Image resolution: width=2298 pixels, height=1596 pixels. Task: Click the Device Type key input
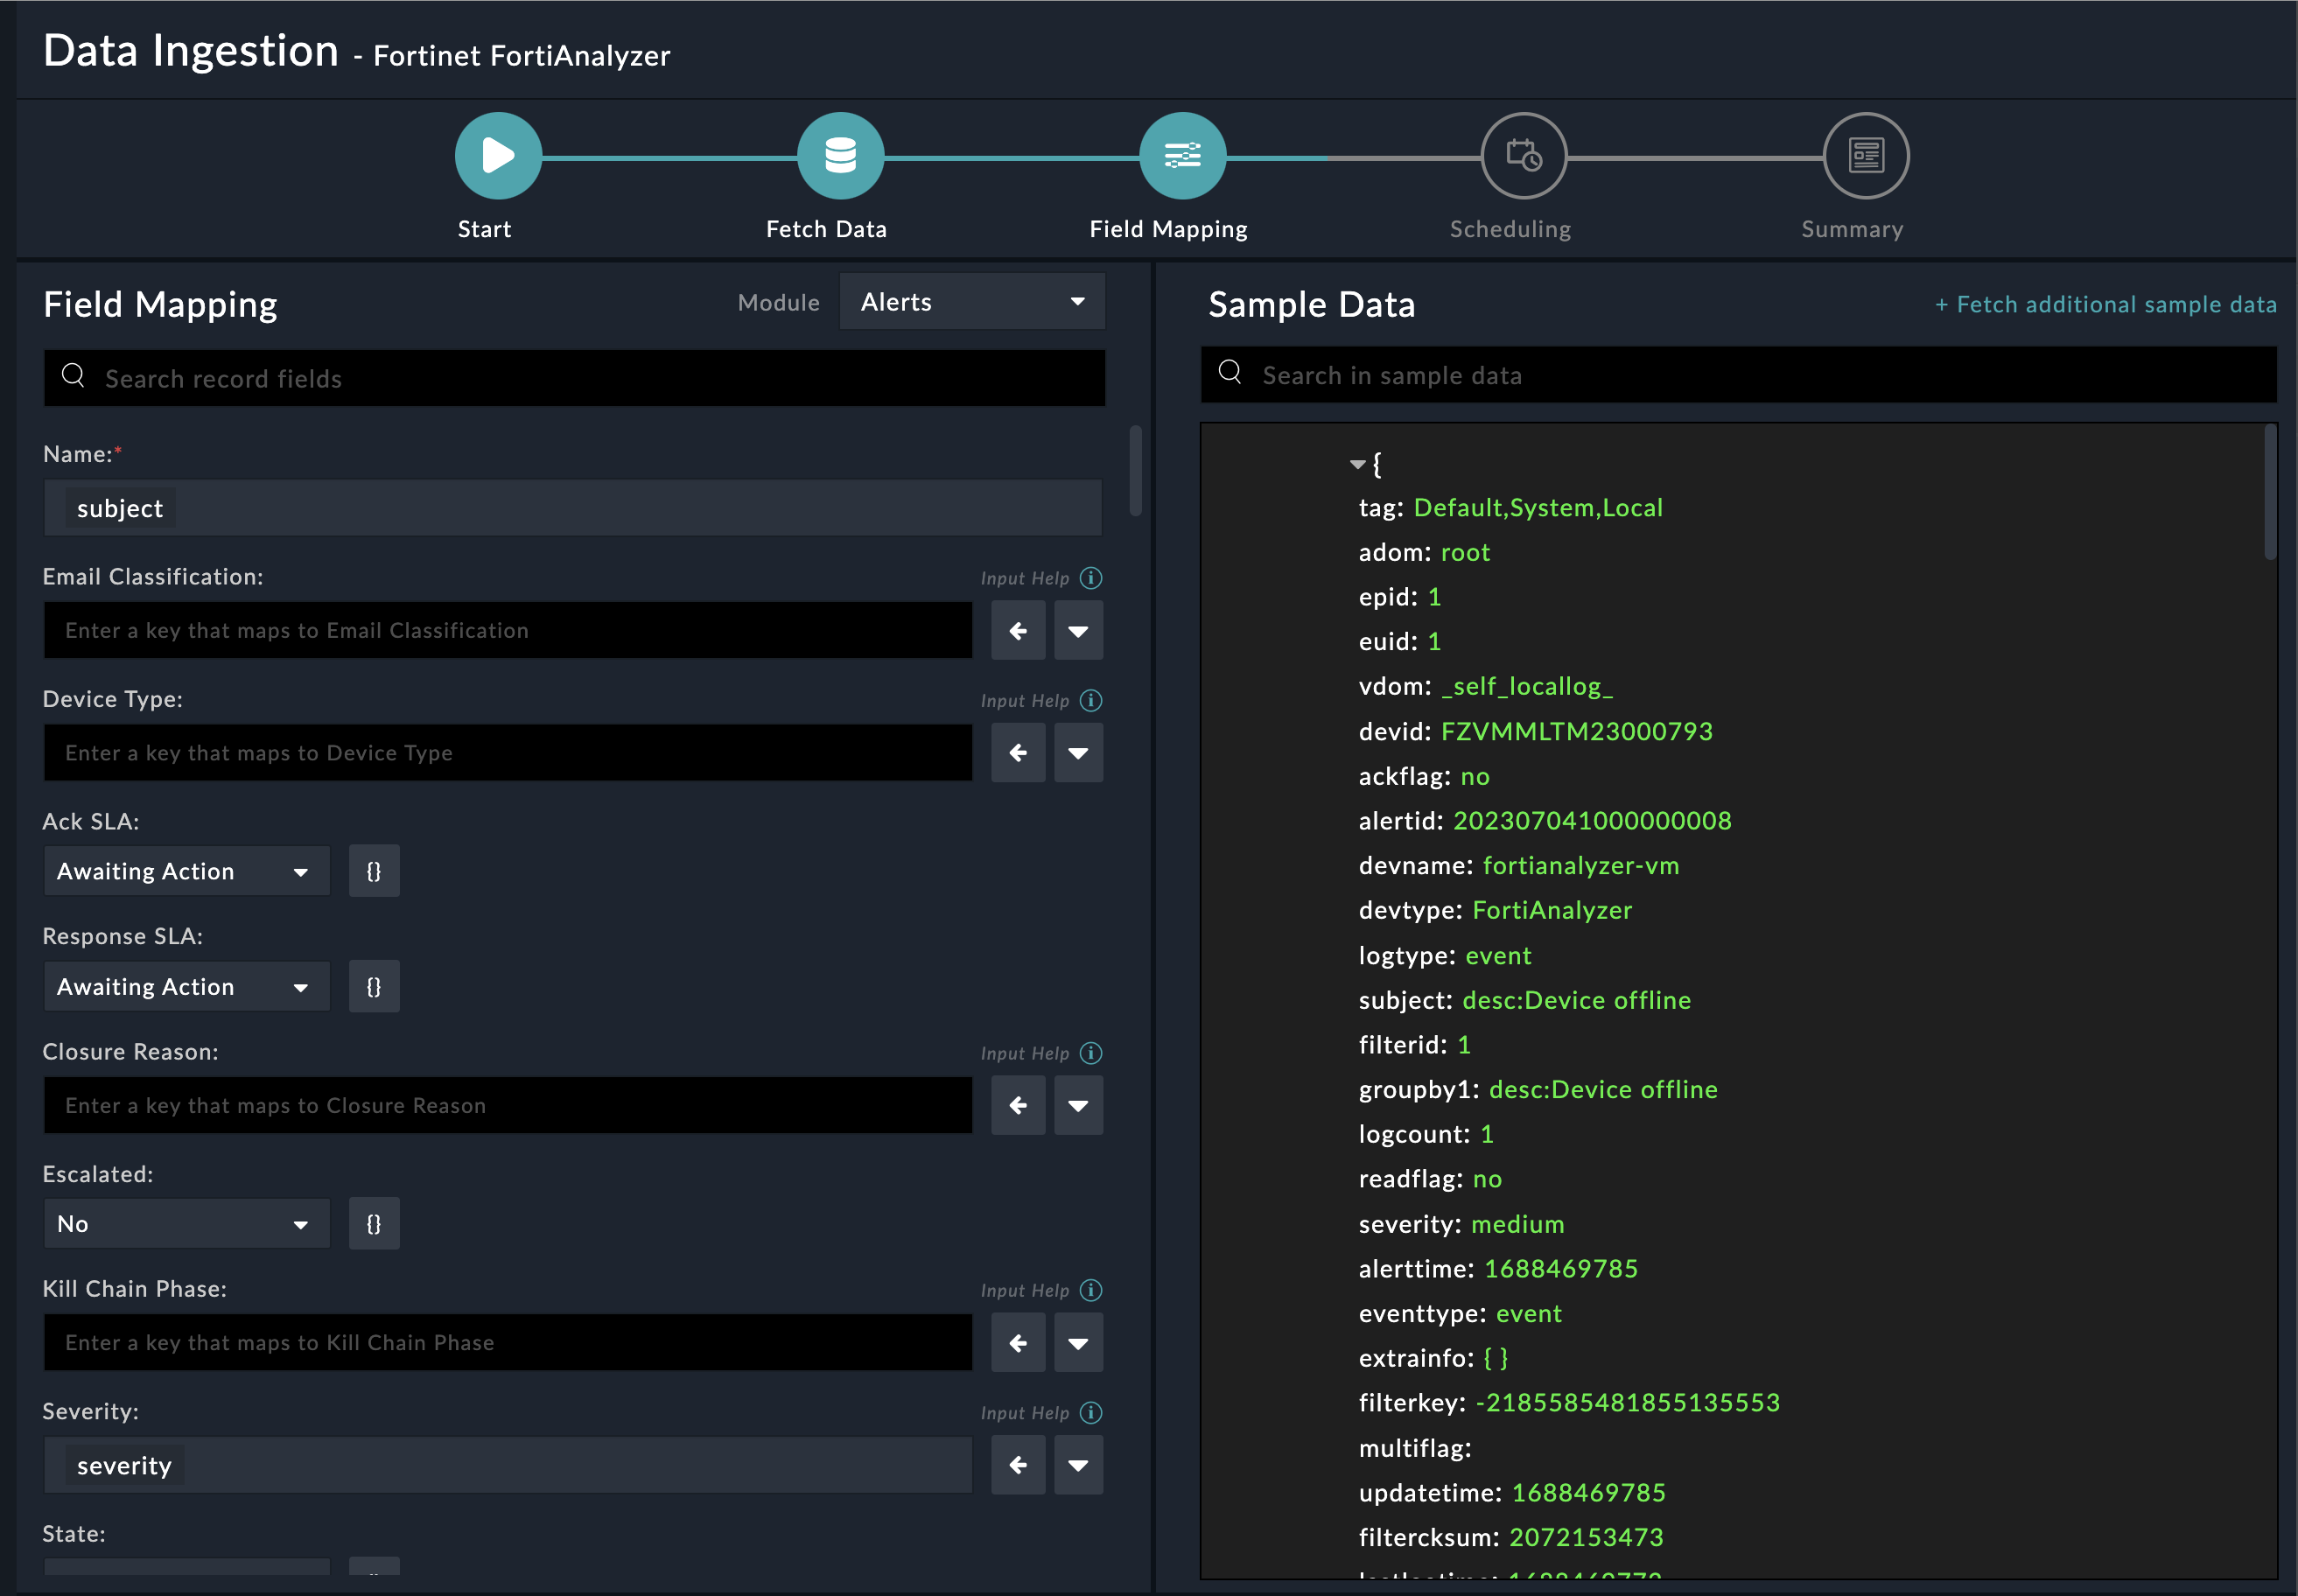pyautogui.click(x=508, y=753)
